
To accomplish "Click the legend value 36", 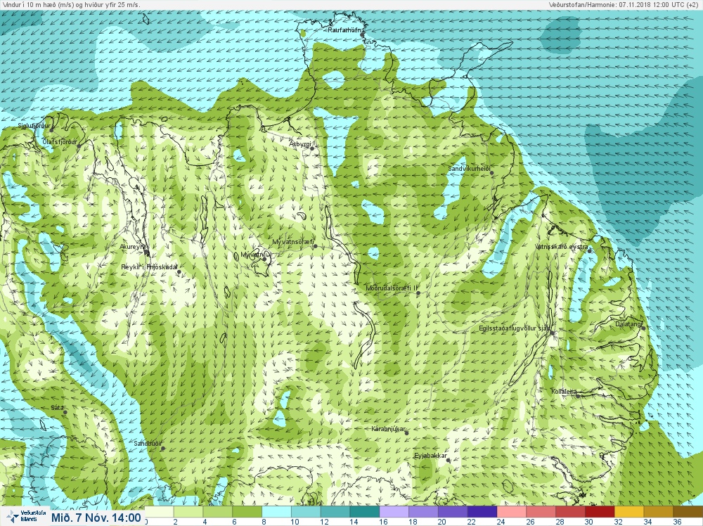I will (x=676, y=522).
